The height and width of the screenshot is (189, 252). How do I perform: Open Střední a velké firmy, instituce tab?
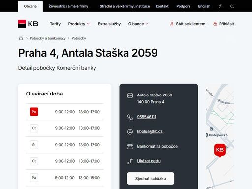pyautogui.click(x=125, y=6)
